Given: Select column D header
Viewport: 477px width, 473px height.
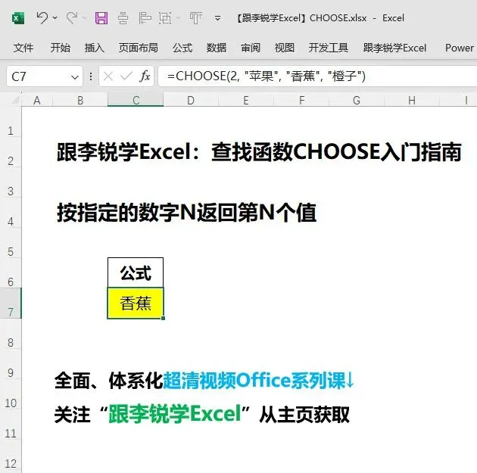Looking at the screenshot, I should pos(191,101).
